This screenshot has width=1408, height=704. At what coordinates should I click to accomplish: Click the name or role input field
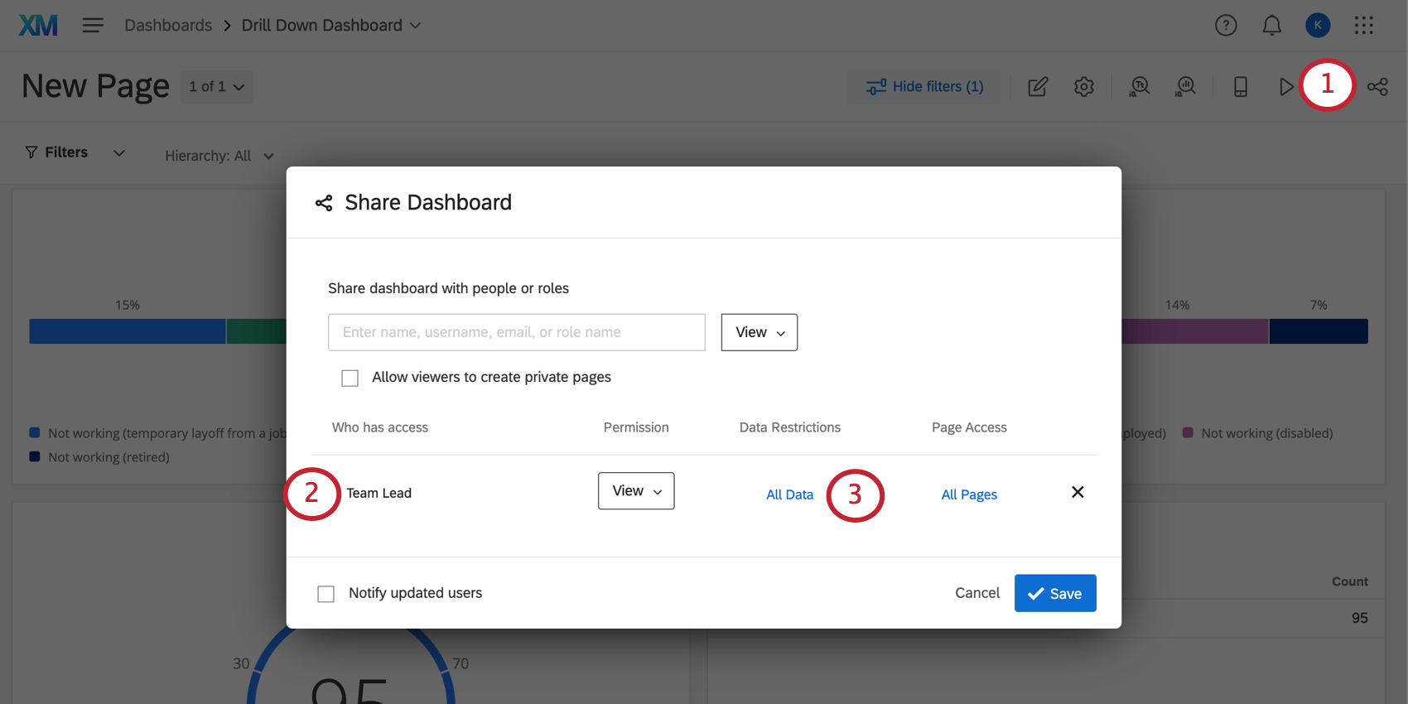pyautogui.click(x=516, y=332)
